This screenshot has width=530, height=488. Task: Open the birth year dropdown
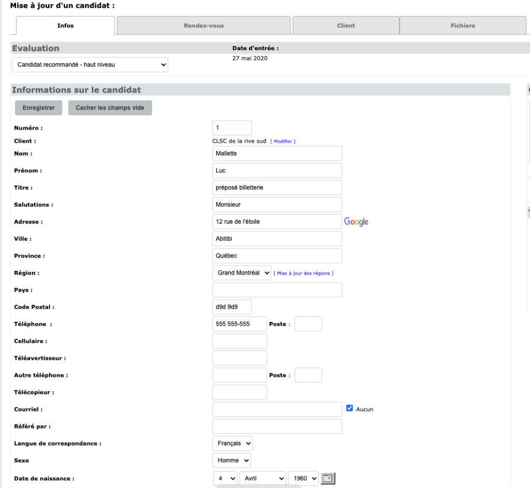[303, 478]
